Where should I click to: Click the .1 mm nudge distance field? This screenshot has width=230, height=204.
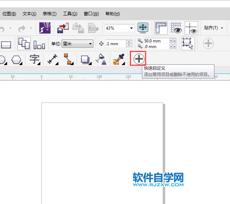tap(115, 44)
